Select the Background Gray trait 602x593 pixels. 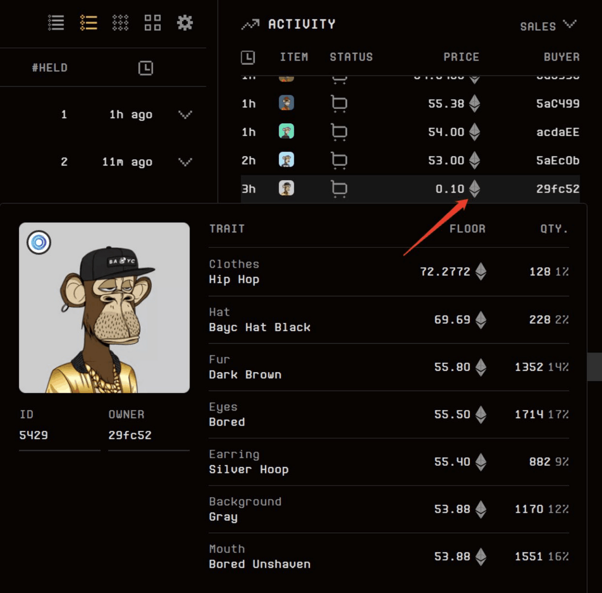tap(389, 509)
